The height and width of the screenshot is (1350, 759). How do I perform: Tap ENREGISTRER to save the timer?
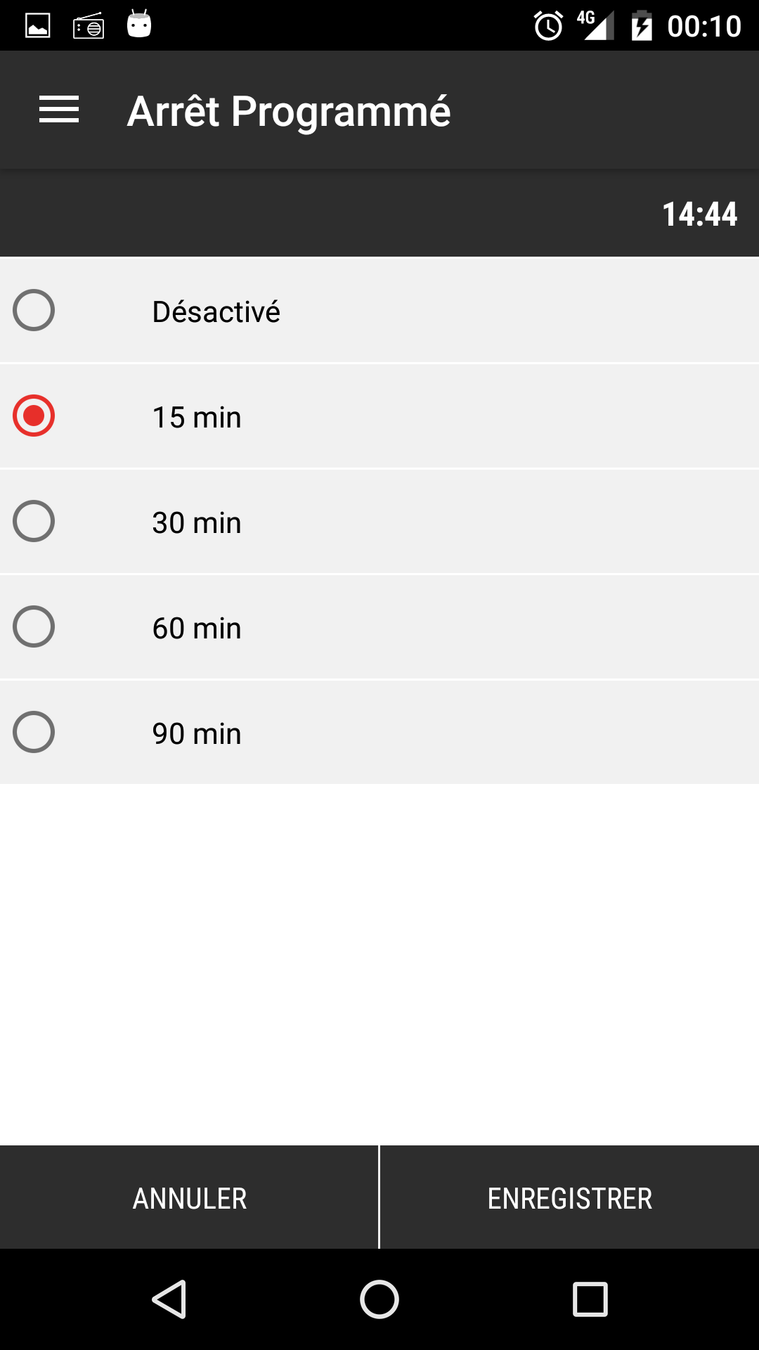(x=570, y=1197)
